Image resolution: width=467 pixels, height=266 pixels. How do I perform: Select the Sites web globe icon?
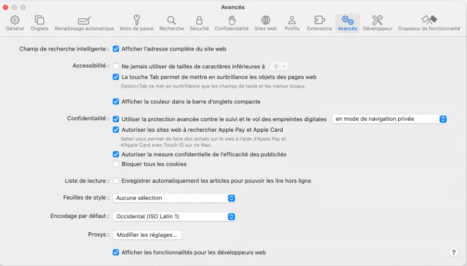pyautogui.click(x=265, y=23)
